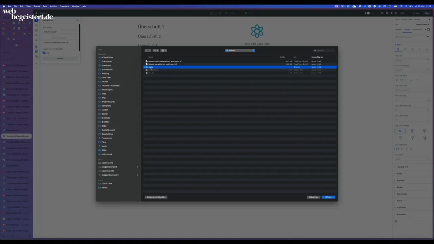
Task: Select the Bold text style icon
Action: tap(397, 80)
